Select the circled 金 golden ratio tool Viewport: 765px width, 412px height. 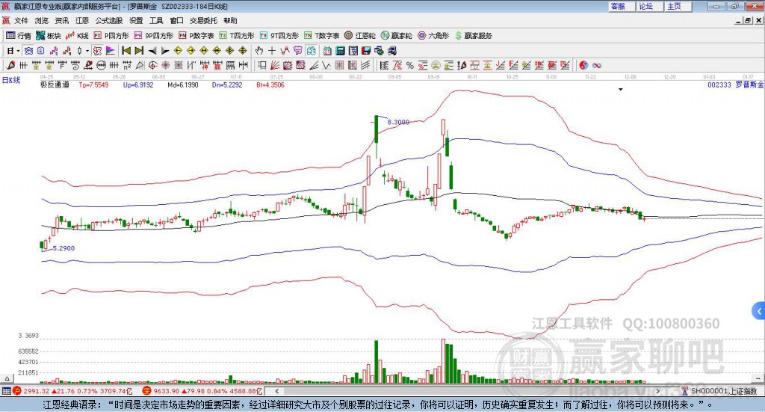pos(436,65)
